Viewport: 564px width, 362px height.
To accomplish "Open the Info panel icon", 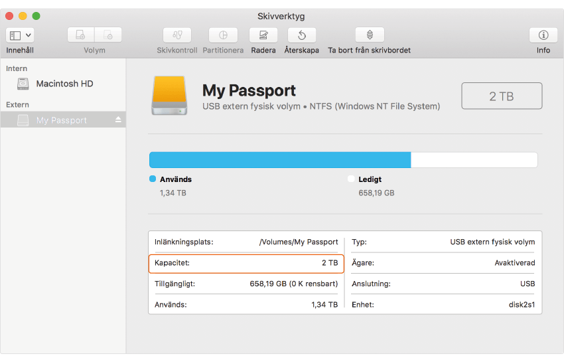I will [543, 35].
